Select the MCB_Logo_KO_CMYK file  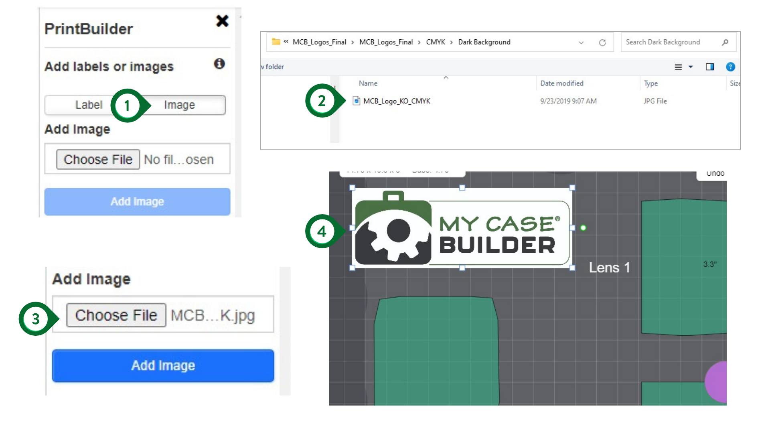[396, 101]
